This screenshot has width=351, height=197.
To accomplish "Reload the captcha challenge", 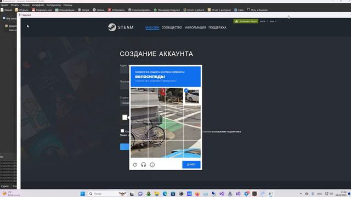I will pyautogui.click(x=135, y=165).
